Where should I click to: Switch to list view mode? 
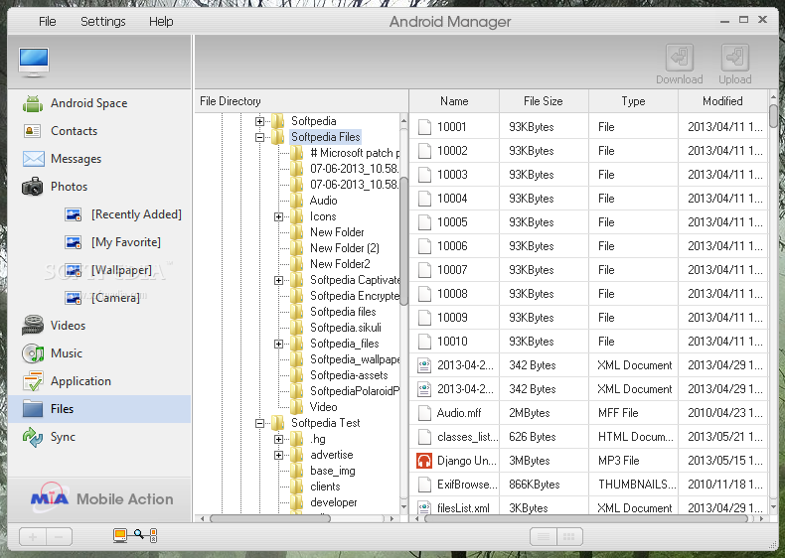[544, 537]
